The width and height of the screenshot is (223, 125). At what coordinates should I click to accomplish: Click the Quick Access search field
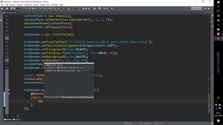click(x=197, y=8)
